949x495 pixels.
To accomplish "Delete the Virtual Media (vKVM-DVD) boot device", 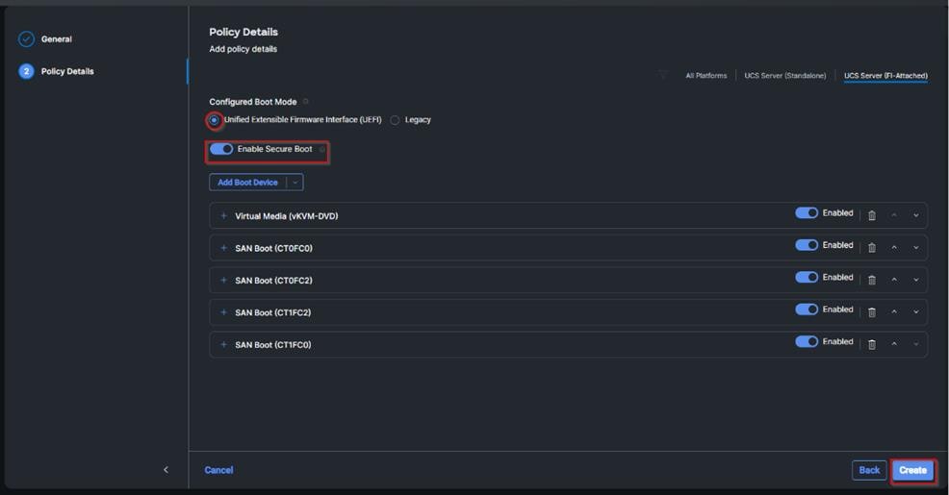I will click(872, 216).
